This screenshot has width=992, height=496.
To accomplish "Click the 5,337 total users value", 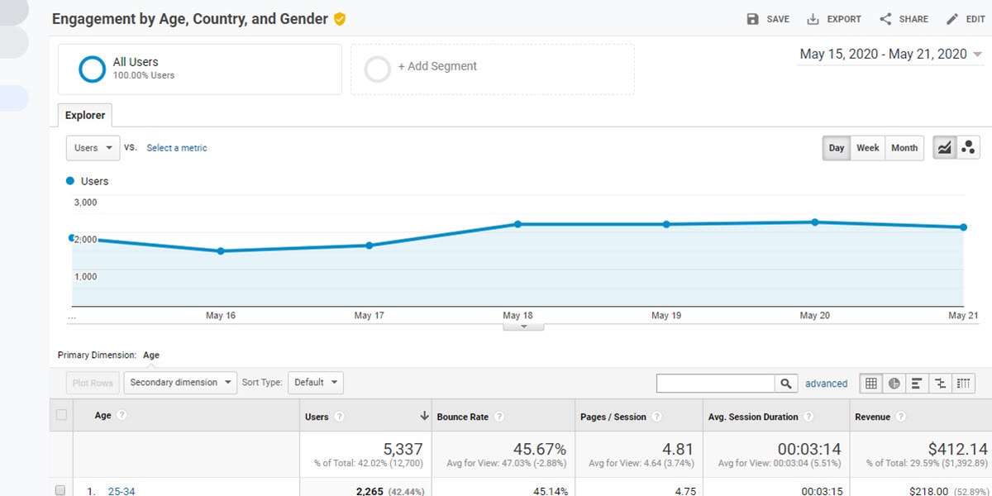I will click(x=403, y=449).
